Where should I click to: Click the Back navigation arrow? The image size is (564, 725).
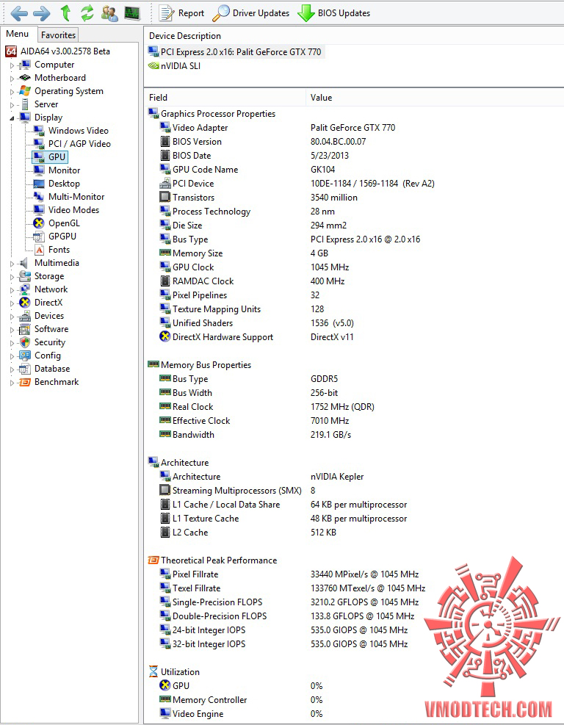click(19, 13)
